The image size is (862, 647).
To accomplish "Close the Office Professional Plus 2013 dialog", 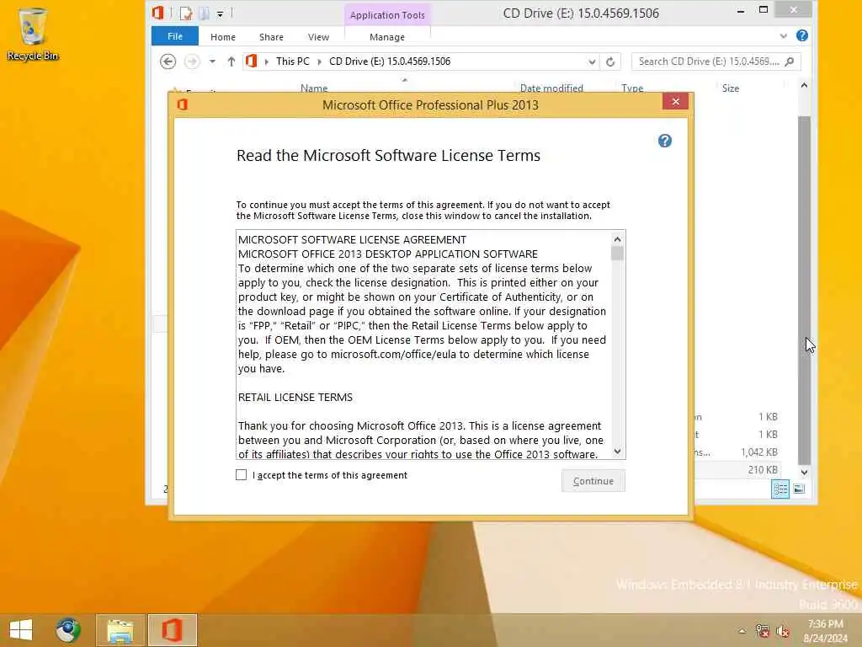I will click(x=676, y=101).
